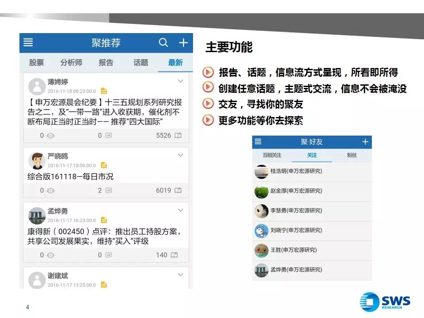Tap 刘晓宁 Doraemon avatar

[261, 231]
